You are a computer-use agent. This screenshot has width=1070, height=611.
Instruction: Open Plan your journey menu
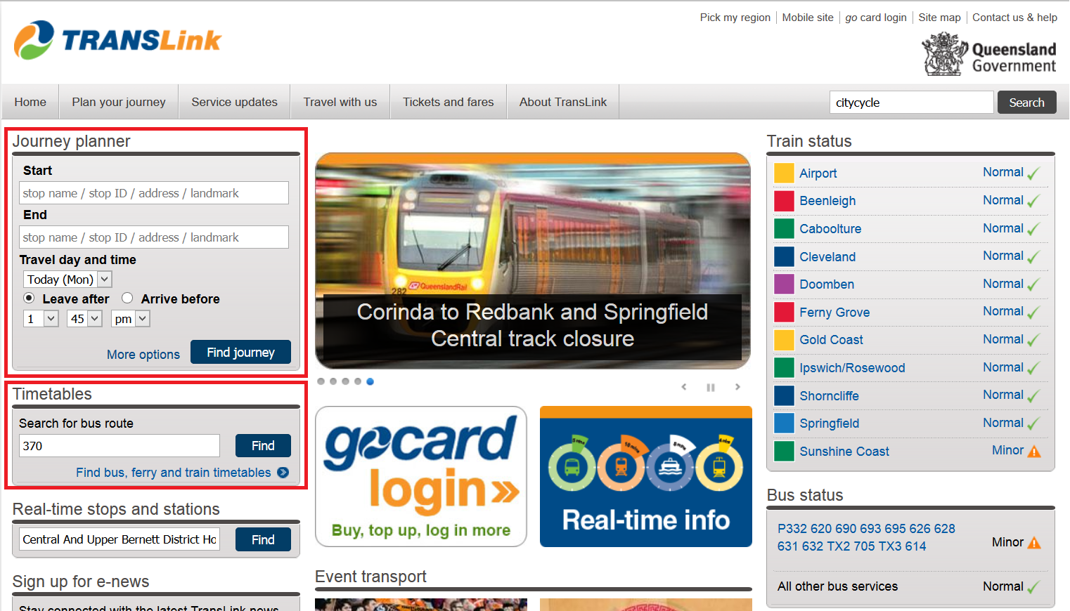119,102
